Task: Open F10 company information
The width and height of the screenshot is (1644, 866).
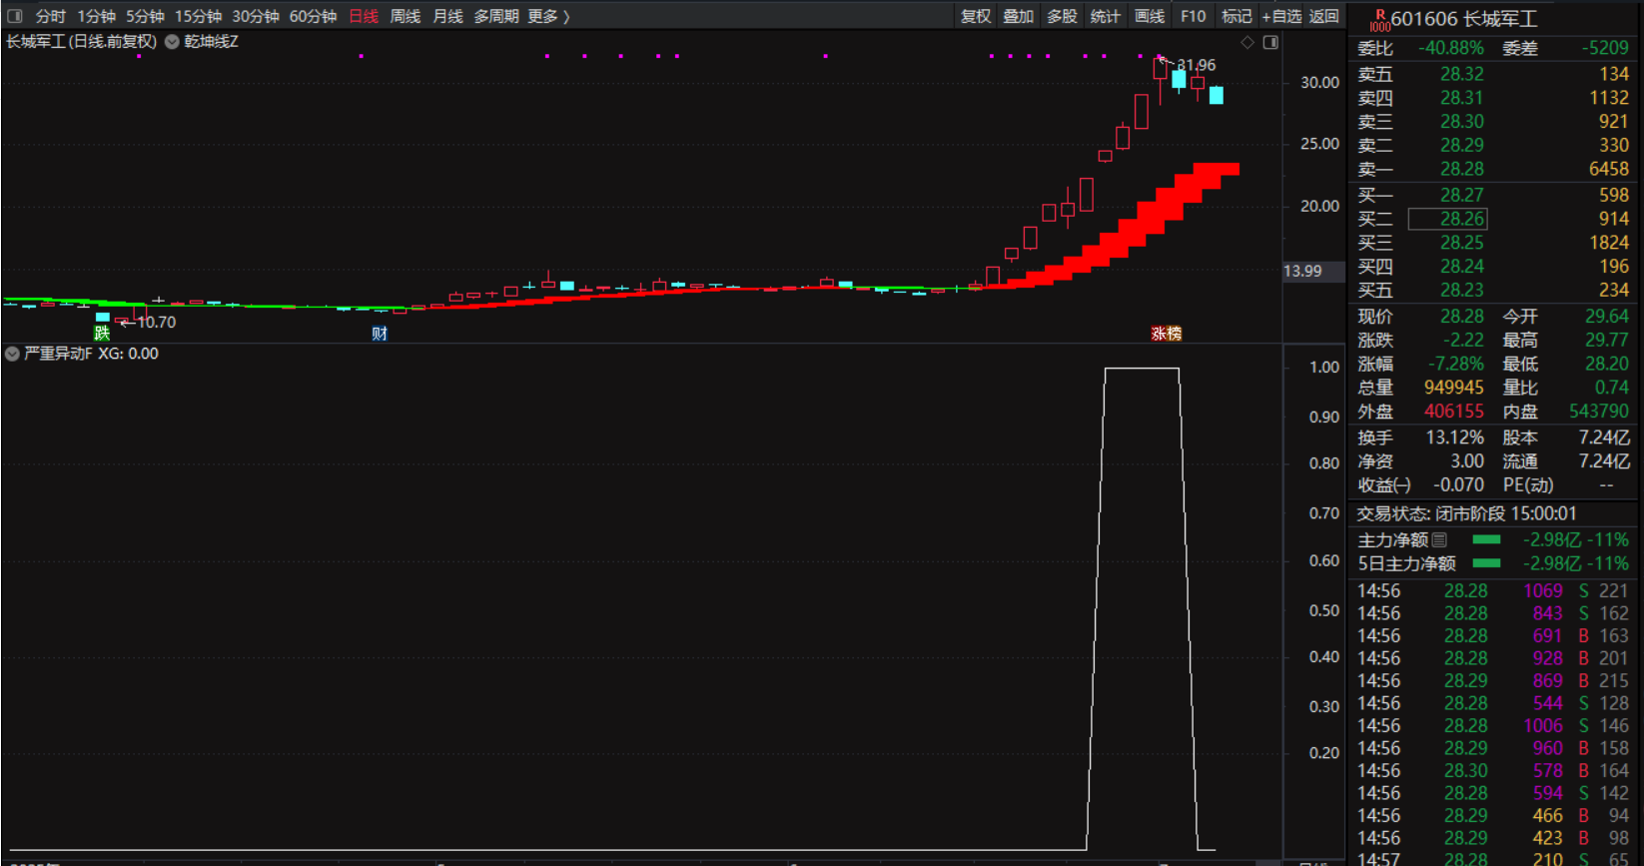Action: tap(1193, 16)
